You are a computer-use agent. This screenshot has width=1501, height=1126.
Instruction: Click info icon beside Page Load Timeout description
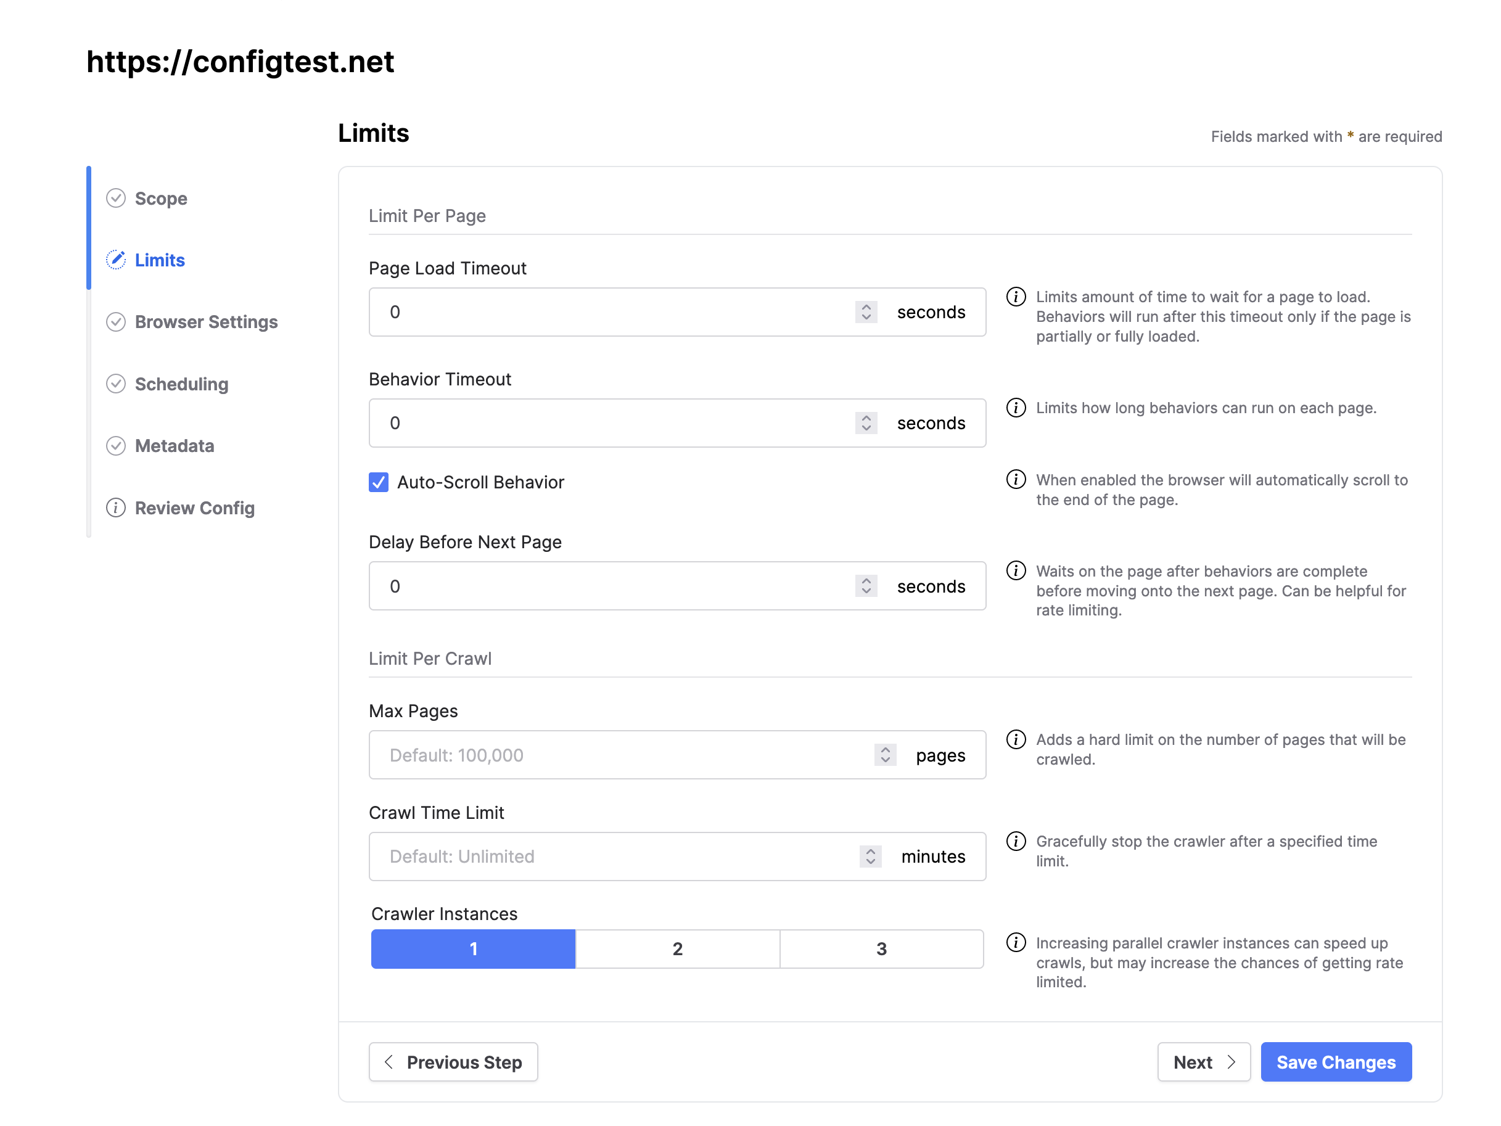(x=1015, y=297)
